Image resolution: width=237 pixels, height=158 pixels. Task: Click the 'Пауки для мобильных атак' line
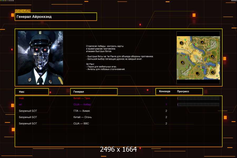101,67
